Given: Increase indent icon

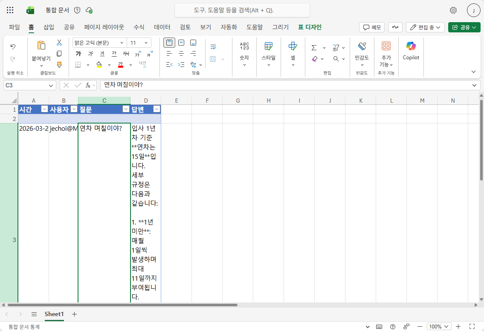Looking at the screenshot, I should (x=181, y=64).
